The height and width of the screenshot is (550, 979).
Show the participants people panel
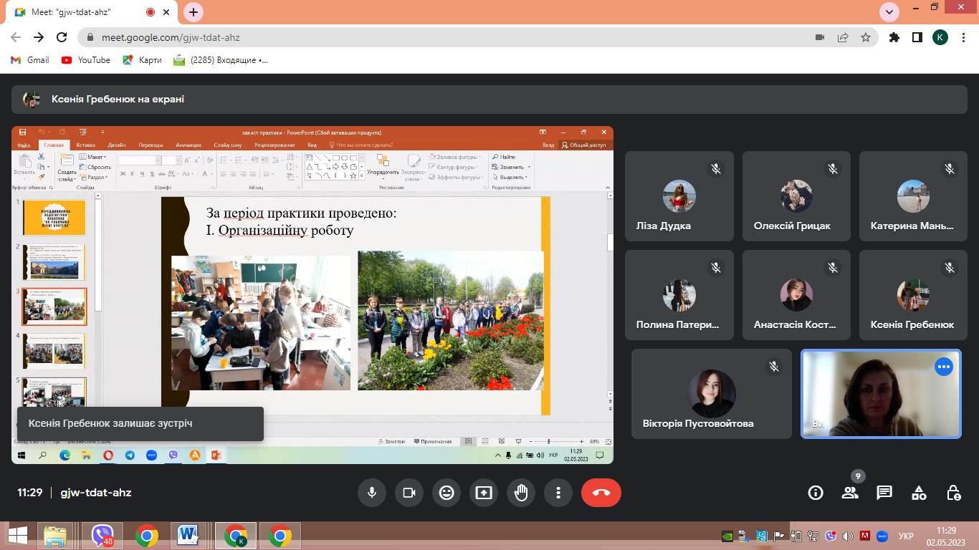click(850, 493)
